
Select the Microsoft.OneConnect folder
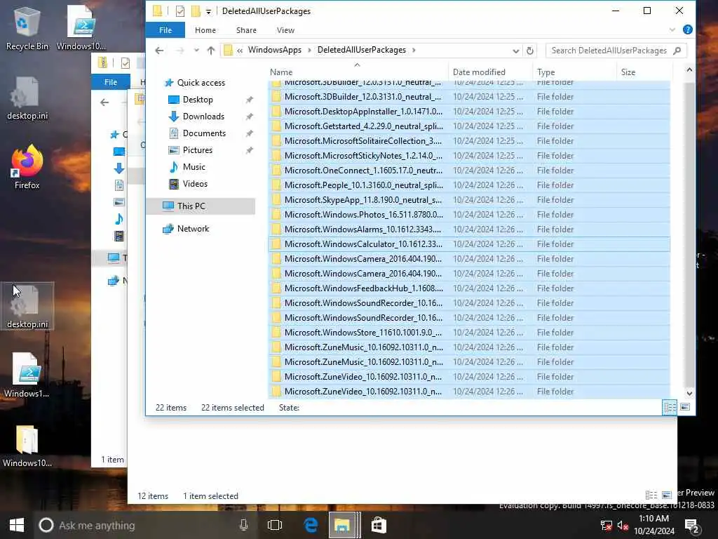tap(469, 171)
